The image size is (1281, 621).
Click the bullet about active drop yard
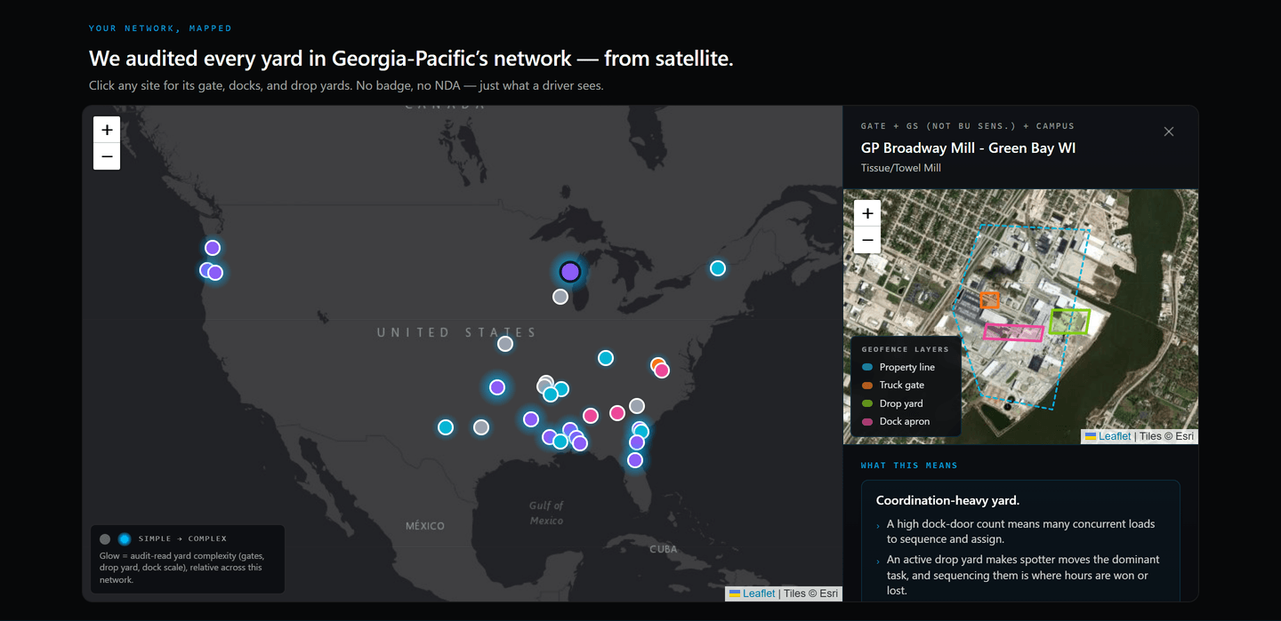[1023, 575]
